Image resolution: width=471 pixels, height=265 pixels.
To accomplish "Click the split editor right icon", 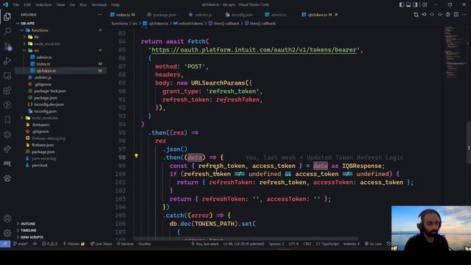I will coord(456,15).
